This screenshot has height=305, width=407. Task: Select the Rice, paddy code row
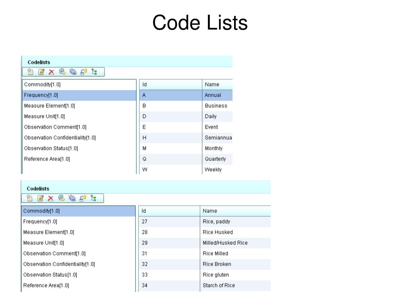(205, 222)
